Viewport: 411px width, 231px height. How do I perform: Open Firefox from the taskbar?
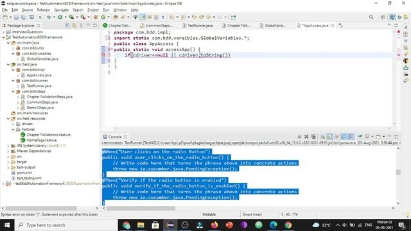click(x=214, y=225)
